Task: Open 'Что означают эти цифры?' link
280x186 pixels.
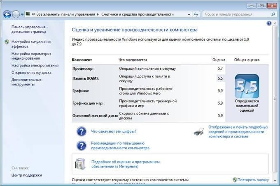Action: click(x=114, y=131)
